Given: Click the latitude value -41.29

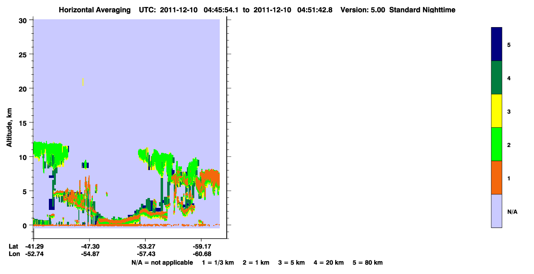Looking at the screenshot, I should [34, 246].
